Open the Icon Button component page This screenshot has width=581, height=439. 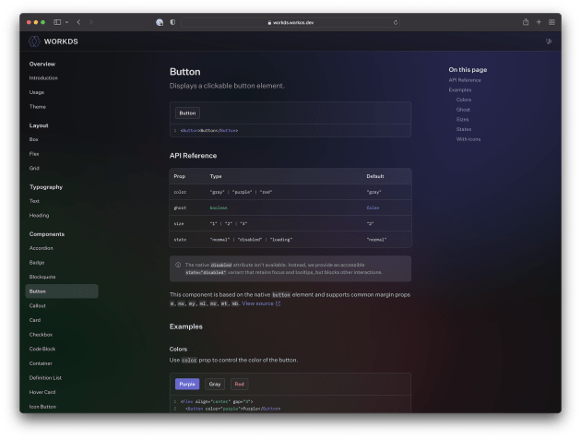point(42,407)
